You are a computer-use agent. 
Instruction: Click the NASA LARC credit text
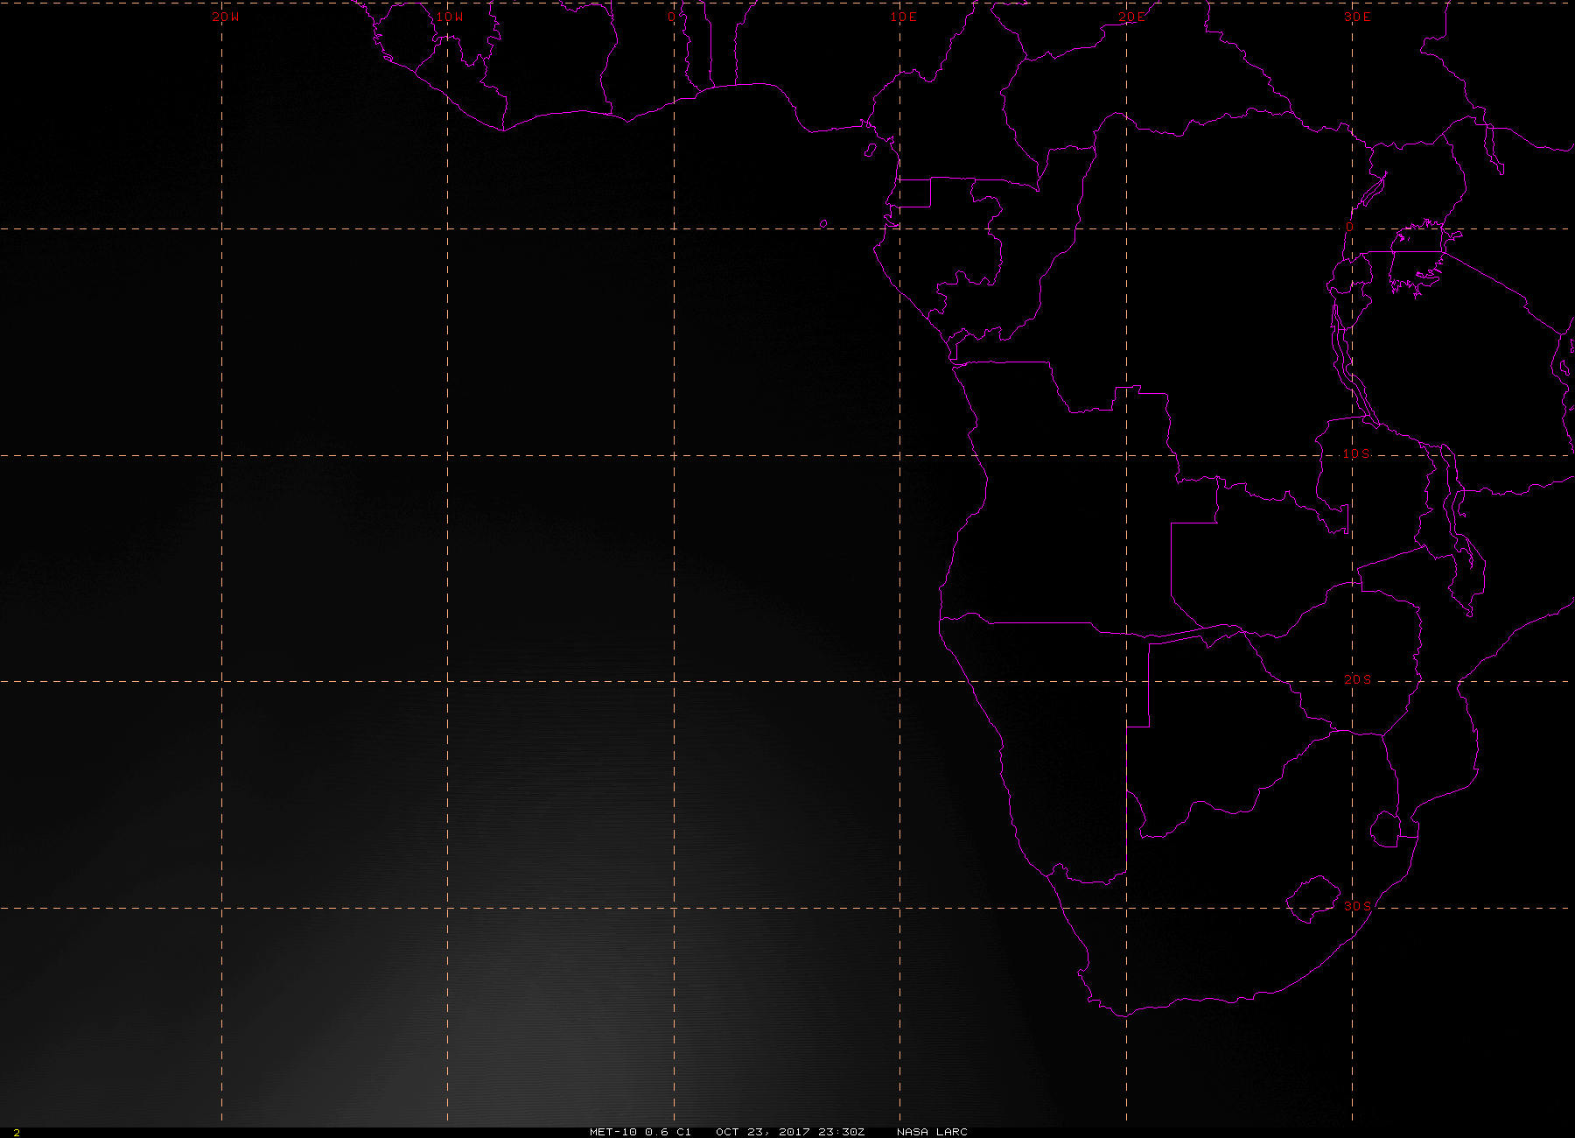click(x=932, y=1132)
